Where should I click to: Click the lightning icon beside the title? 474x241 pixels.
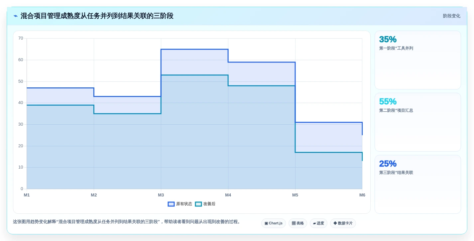(15, 16)
